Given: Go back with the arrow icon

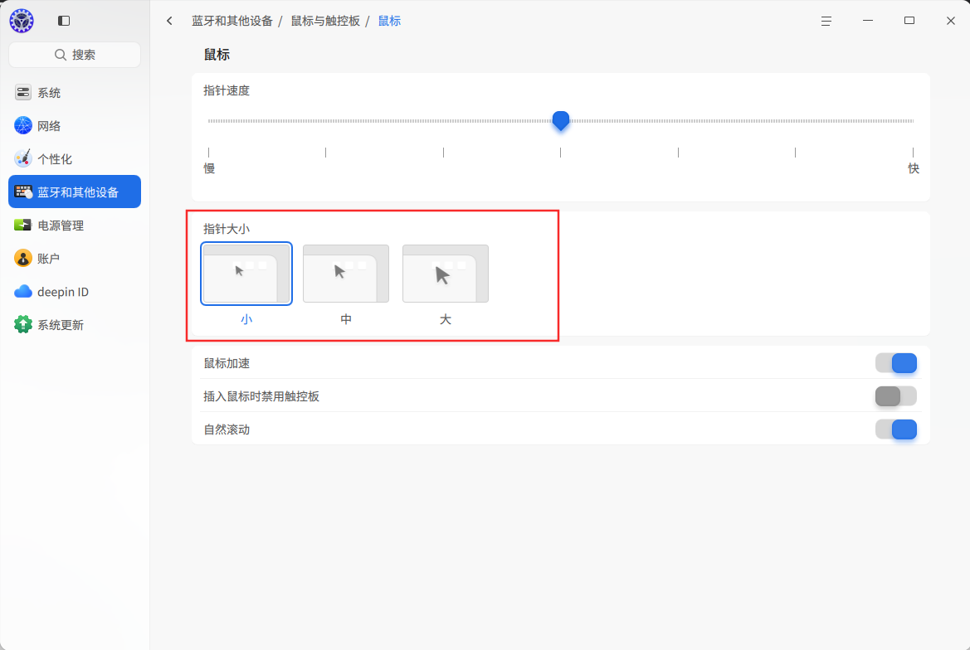Looking at the screenshot, I should tap(169, 21).
